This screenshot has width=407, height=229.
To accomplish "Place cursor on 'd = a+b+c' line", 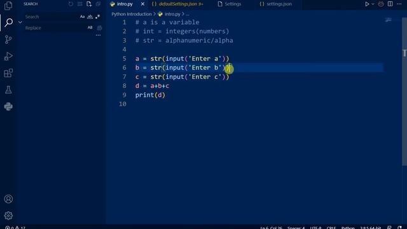I will (x=152, y=86).
